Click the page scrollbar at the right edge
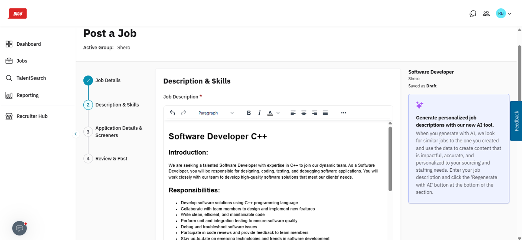Screen dimensions: 522x240 click(519, 73)
